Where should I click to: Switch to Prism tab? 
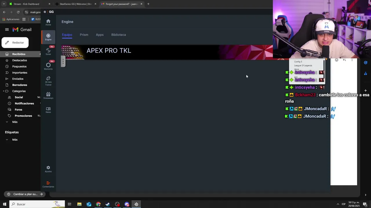tap(84, 35)
